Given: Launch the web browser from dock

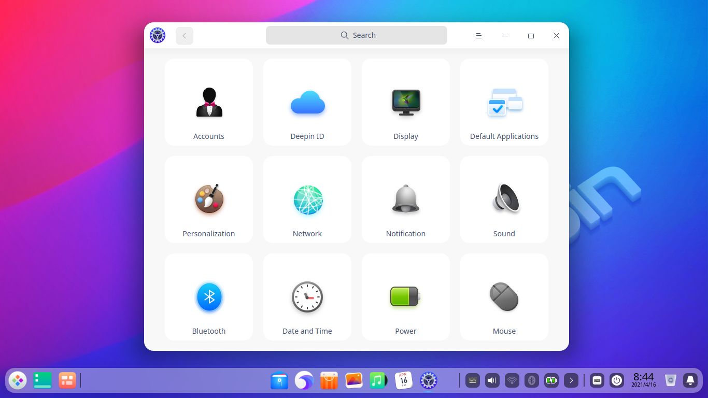Looking at the screenshot, I should (304, 381).
